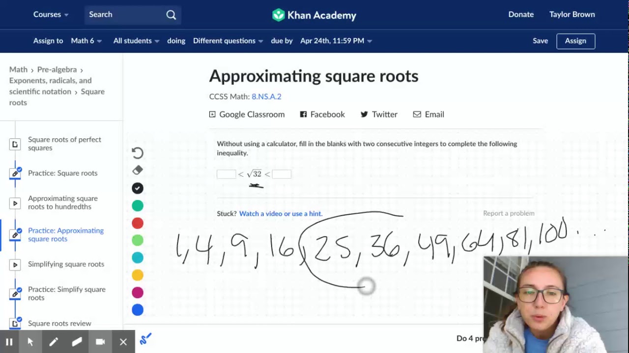Click pencil icon beside Practice: Square roots

[15, 173]
